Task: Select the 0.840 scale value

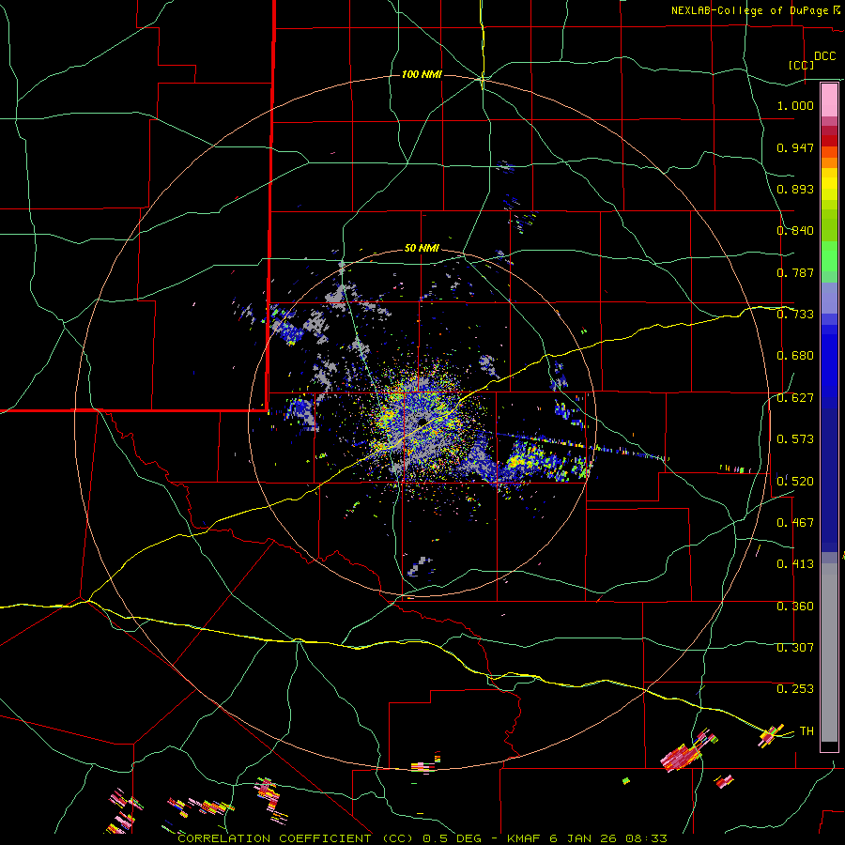Action: [x=795, y=231]
